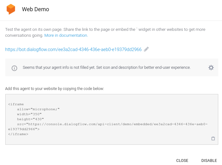Click the height="430" code line
Image resolution: width=222 pixels, height=165 pixels.
coord(30,119)
